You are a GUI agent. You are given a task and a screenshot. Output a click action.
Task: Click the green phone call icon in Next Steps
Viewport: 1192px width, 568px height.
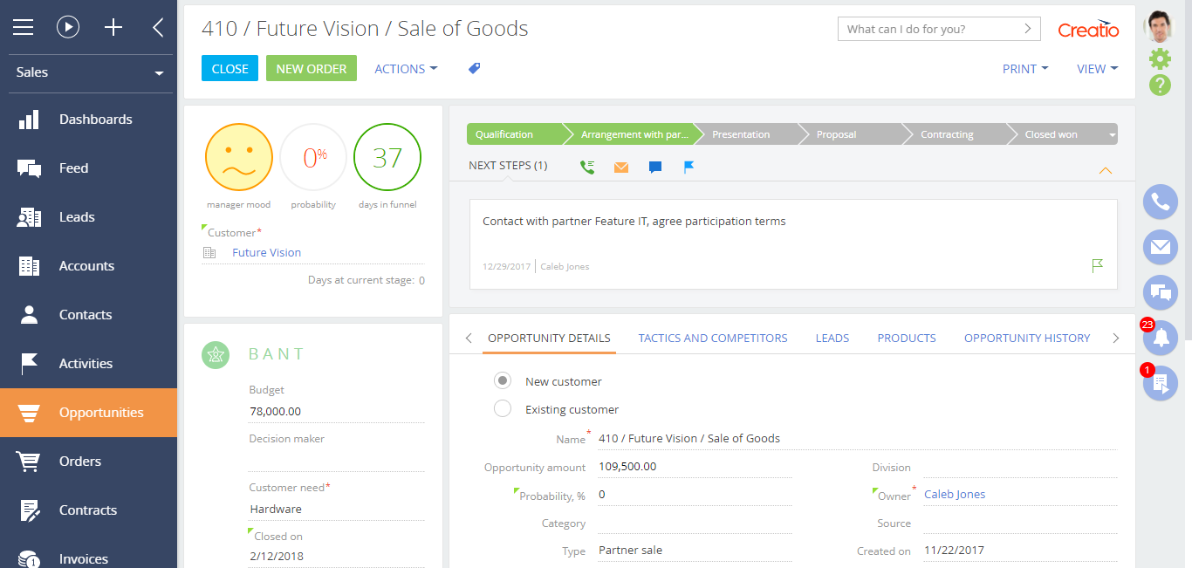click(587, 167)
